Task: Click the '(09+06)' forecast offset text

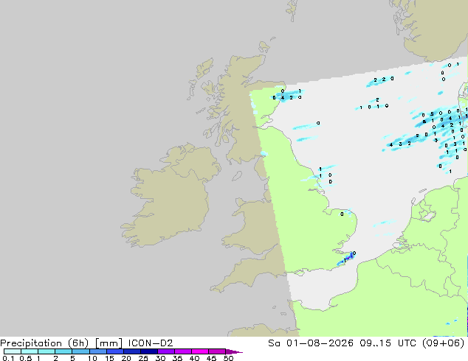Action: click(x=444, y=343)
